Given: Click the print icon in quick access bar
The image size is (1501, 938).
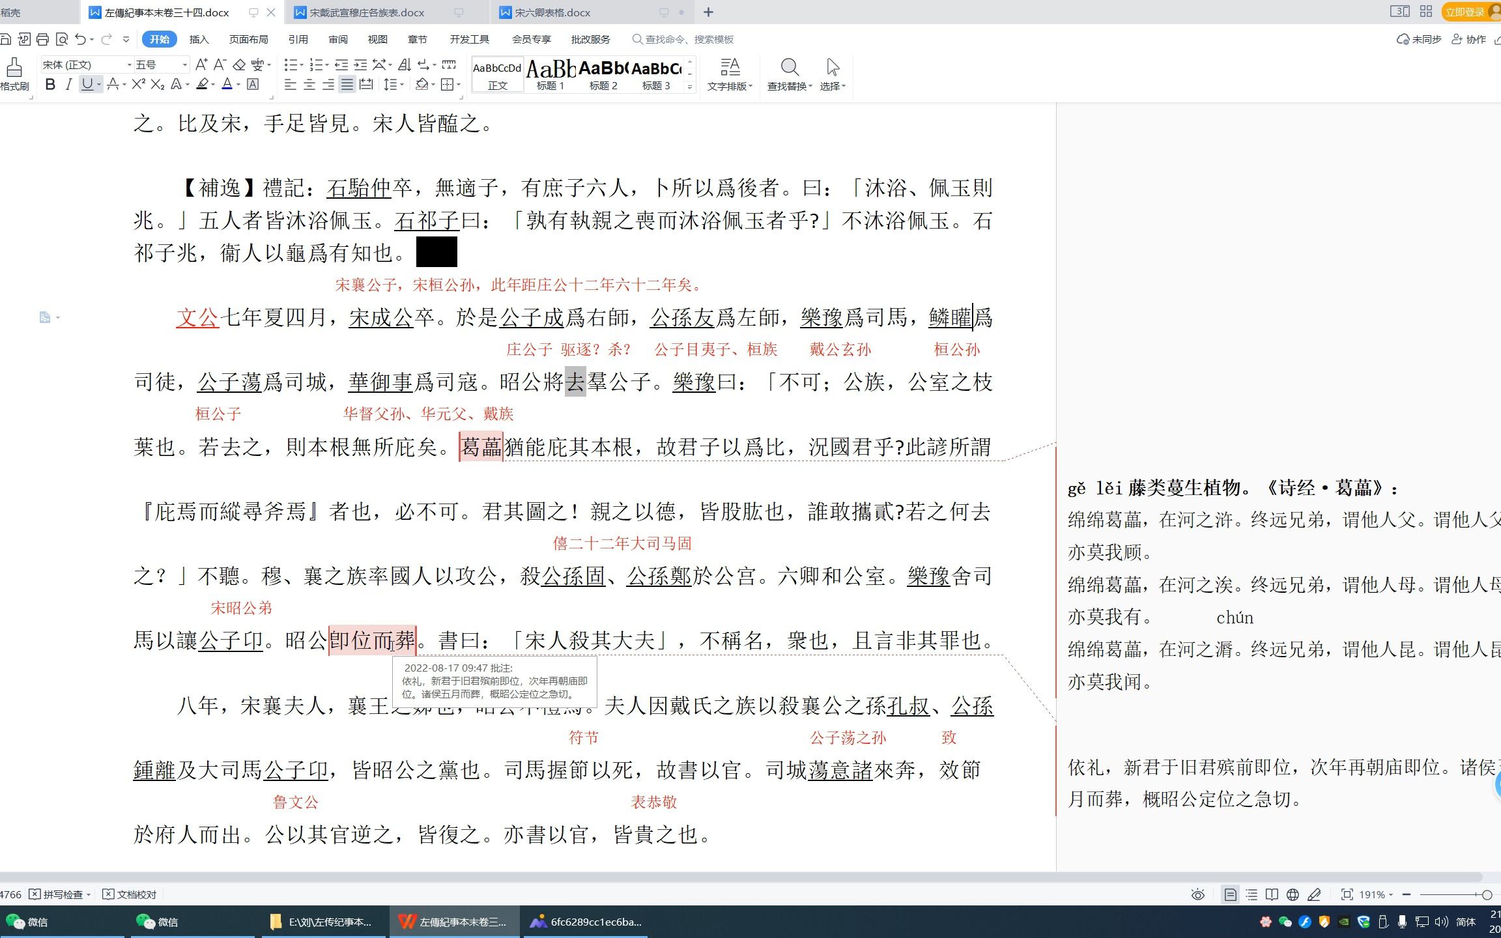Looking at the screenshot, I should 42,39.
